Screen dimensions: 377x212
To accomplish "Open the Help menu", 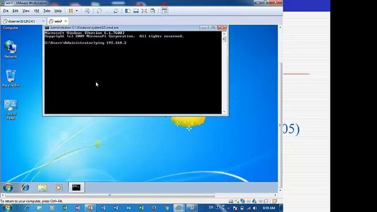I will (x=58, y=11).
